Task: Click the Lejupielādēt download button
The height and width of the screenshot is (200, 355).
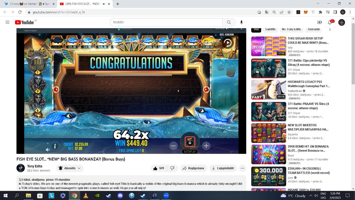Action: 223,168
